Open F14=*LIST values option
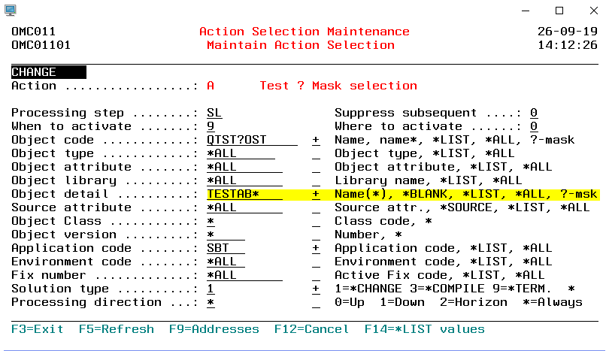The height and width of the screenshot is (351, 606). point(424,329)
